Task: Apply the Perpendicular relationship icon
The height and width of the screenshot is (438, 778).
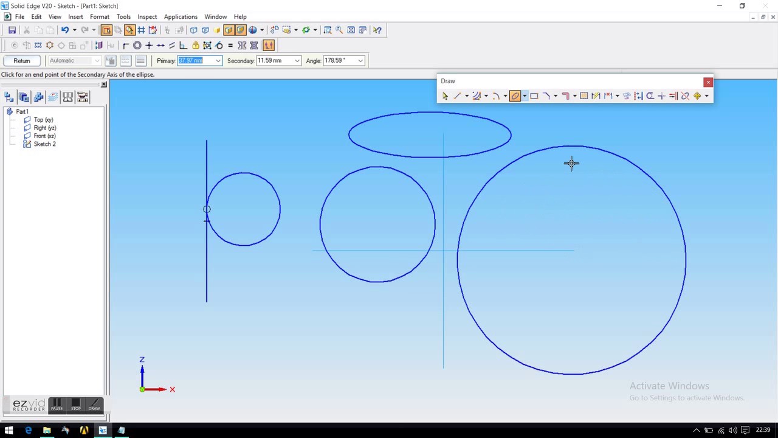Action: point(184,45)
